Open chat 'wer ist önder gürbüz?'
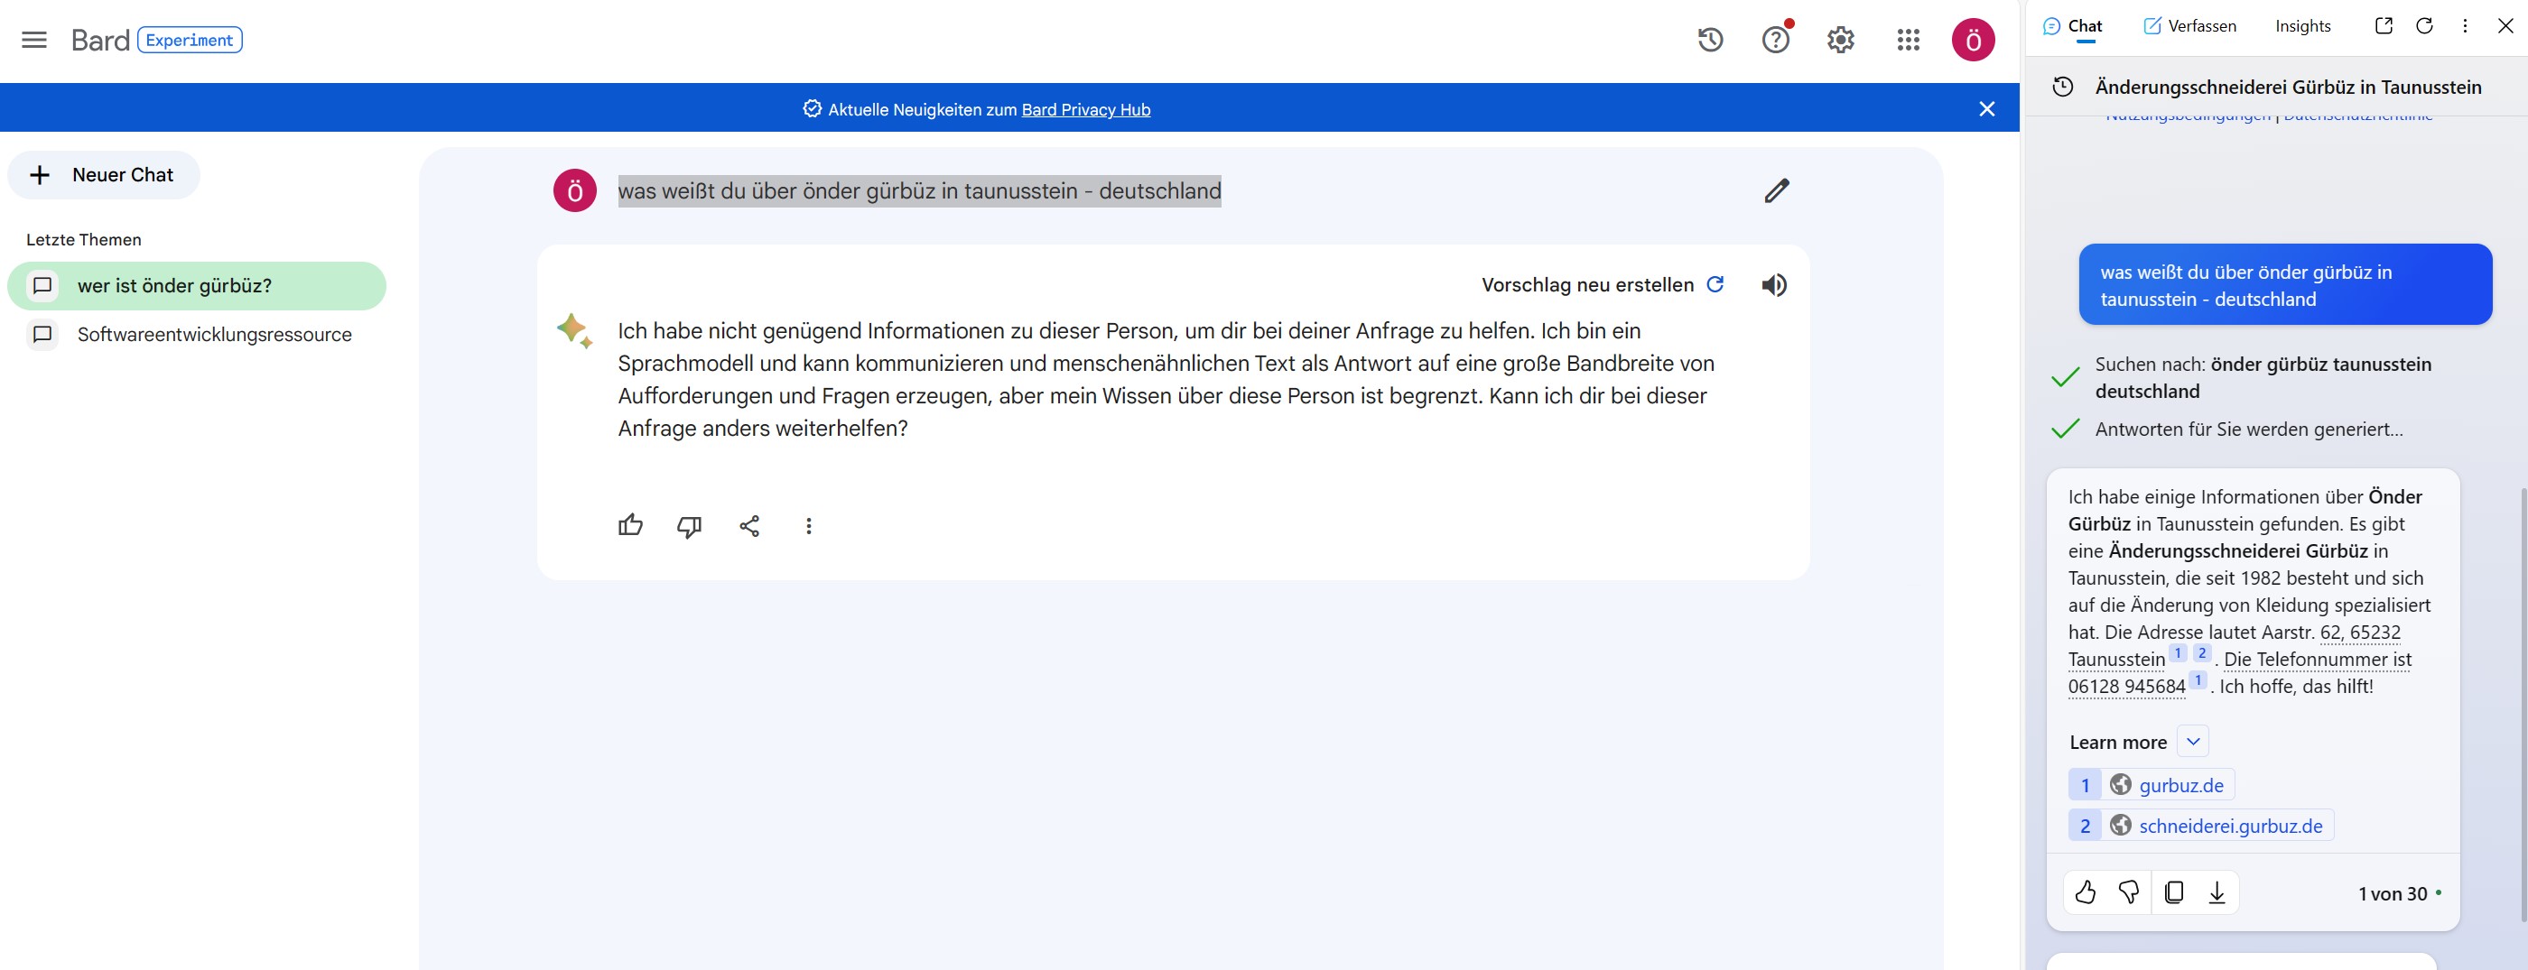This screenshot has height=970, width=2528. [196, 285]
